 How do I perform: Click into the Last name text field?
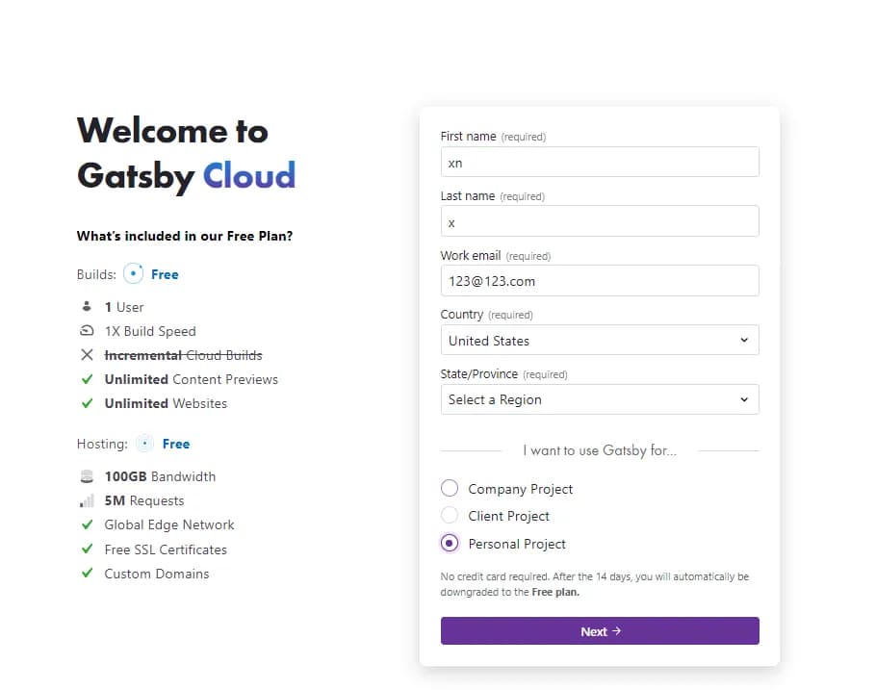tap(600, 221)
